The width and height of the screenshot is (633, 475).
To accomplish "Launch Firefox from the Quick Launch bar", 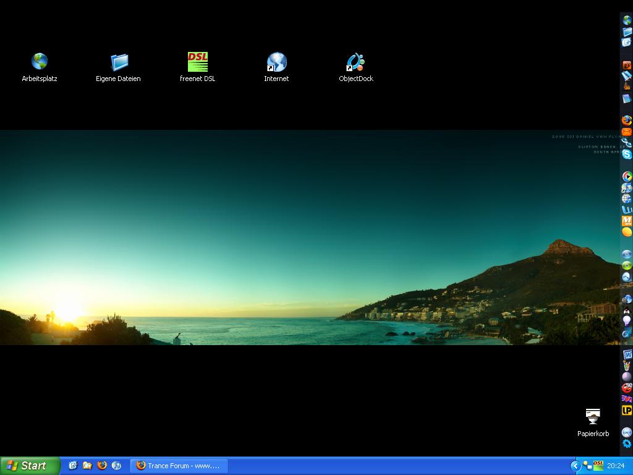I will [x=102, y=466].
